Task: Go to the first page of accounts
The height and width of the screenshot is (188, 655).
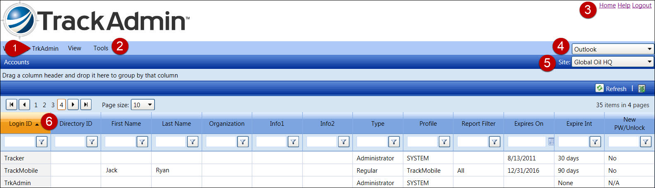Action: (12, 105)
